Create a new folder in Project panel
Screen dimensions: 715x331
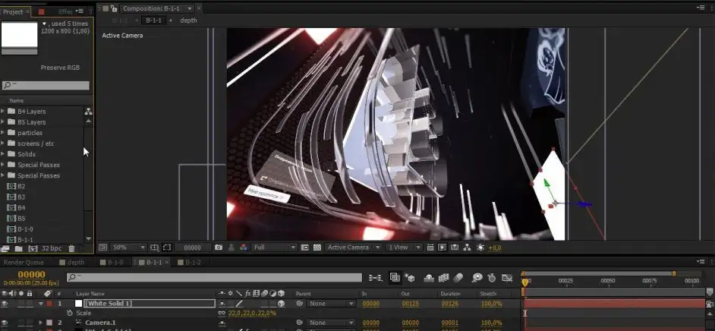click(19, 249)
